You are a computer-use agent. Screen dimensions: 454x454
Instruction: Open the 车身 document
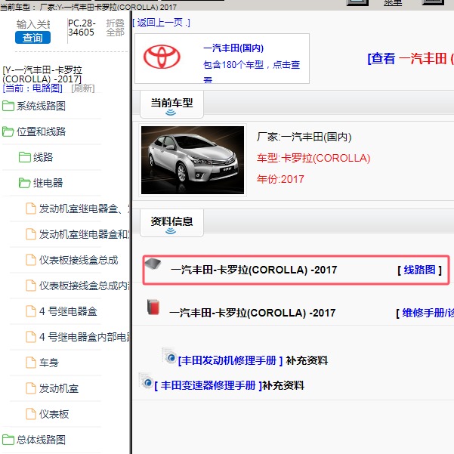pyautogui.click(x=49, y=363)
